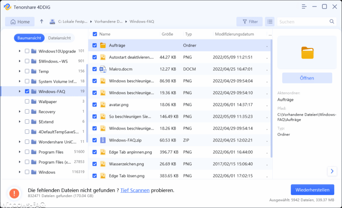Screen dimensions: 342x208
Task: Click the Temp folder icon in tree
Action: coord(34,71)
